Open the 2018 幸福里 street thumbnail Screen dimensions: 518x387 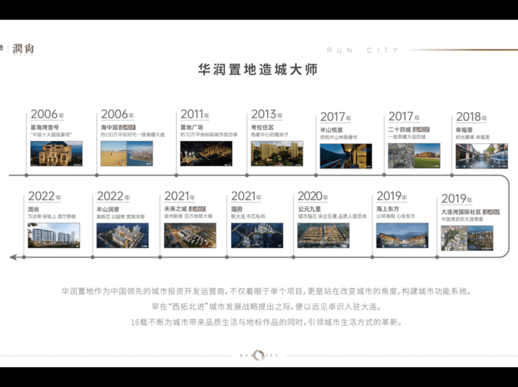481,155
